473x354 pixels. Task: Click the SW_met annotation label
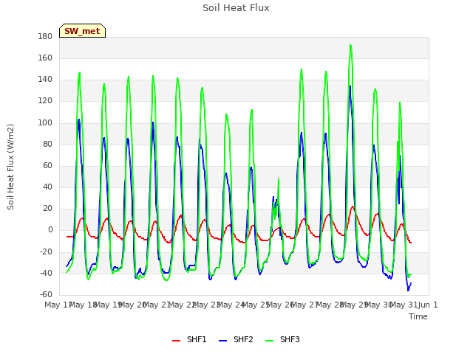point(82,31)
